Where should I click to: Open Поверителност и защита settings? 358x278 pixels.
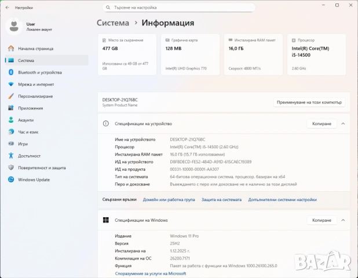(46, 167)
